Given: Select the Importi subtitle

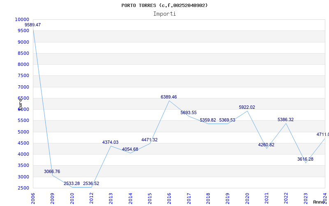Looking at the screenshot, I should (164, 14).
